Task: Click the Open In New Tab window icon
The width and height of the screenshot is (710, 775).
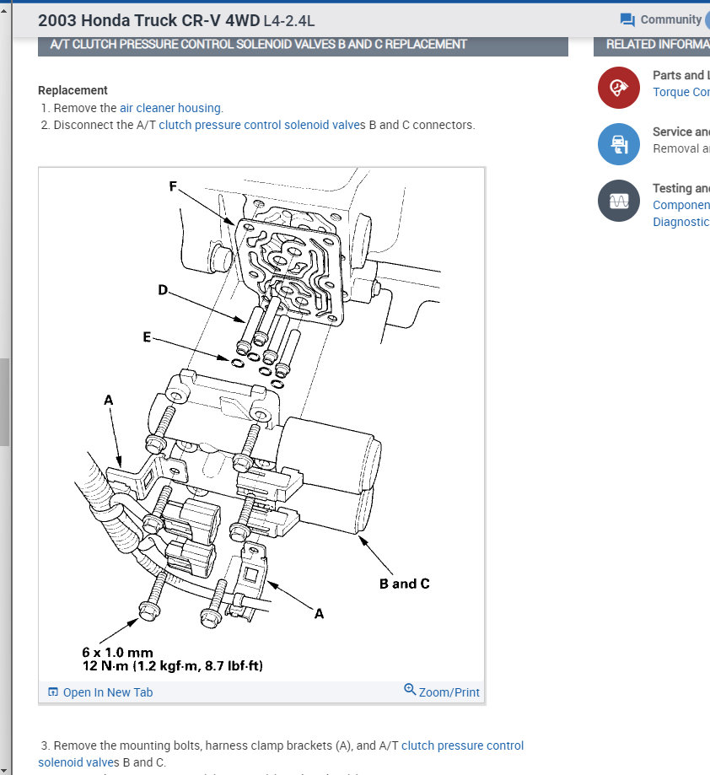Action: (x=52, y=691)
